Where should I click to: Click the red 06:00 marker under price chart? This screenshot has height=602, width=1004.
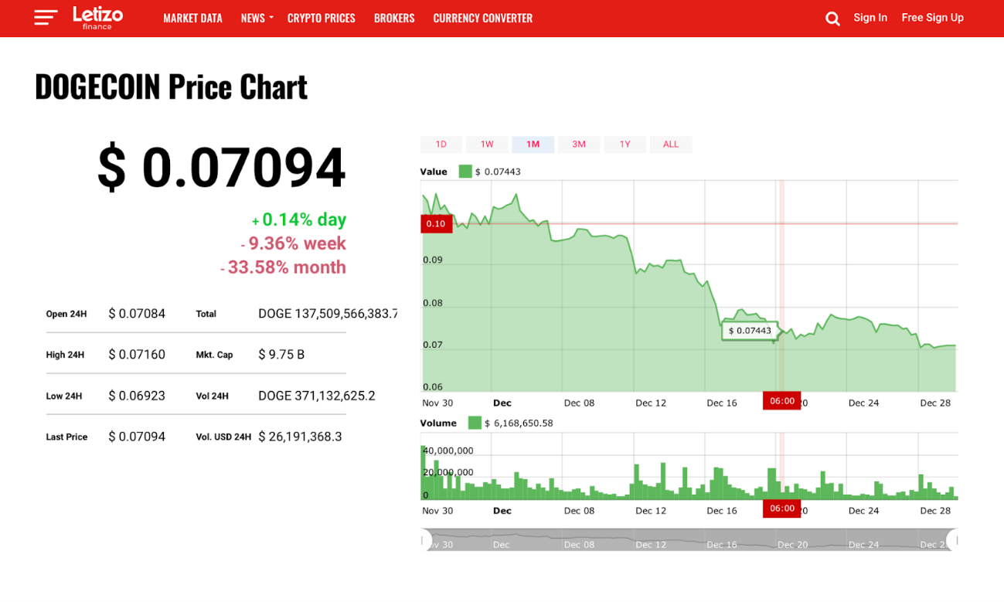782,401
